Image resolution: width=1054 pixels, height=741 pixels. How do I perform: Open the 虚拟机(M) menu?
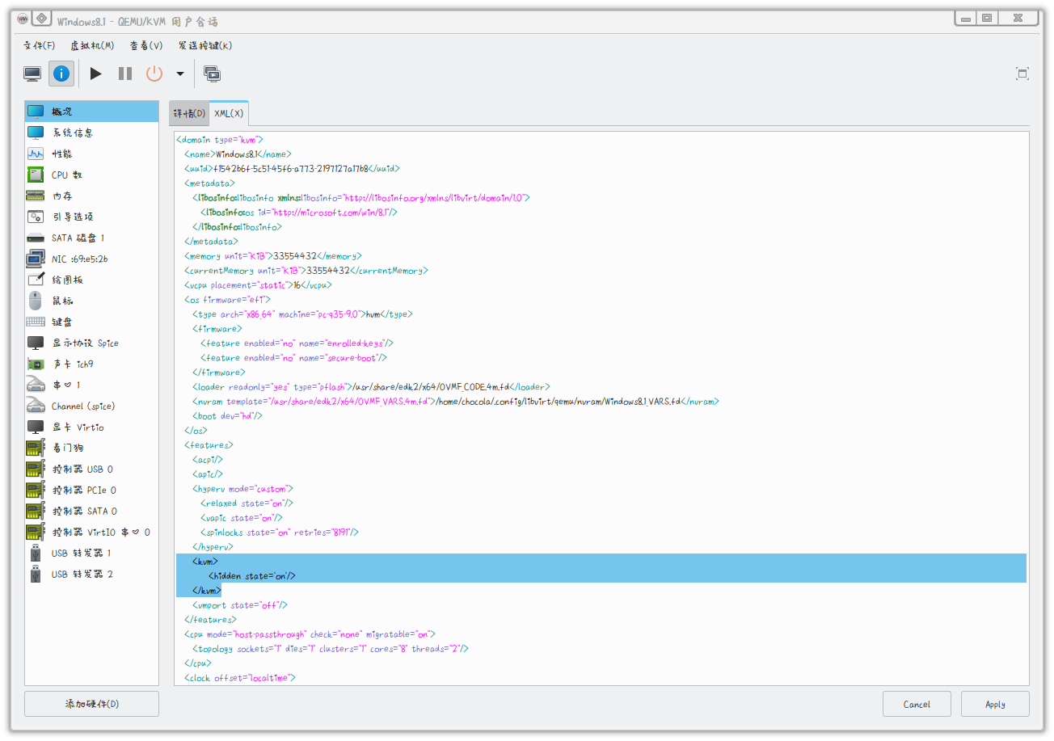[x=92, y=45]
